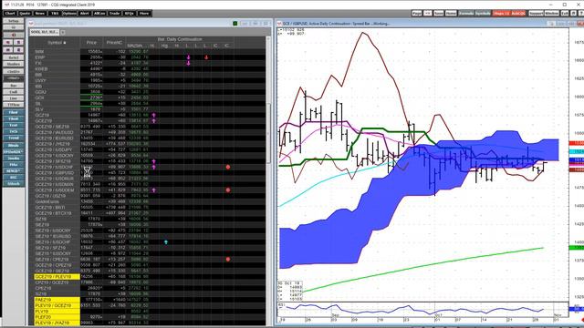Viewport: 584px width, 328px height.
Task: Open the Trade menu button
Action: click(114, 14)
